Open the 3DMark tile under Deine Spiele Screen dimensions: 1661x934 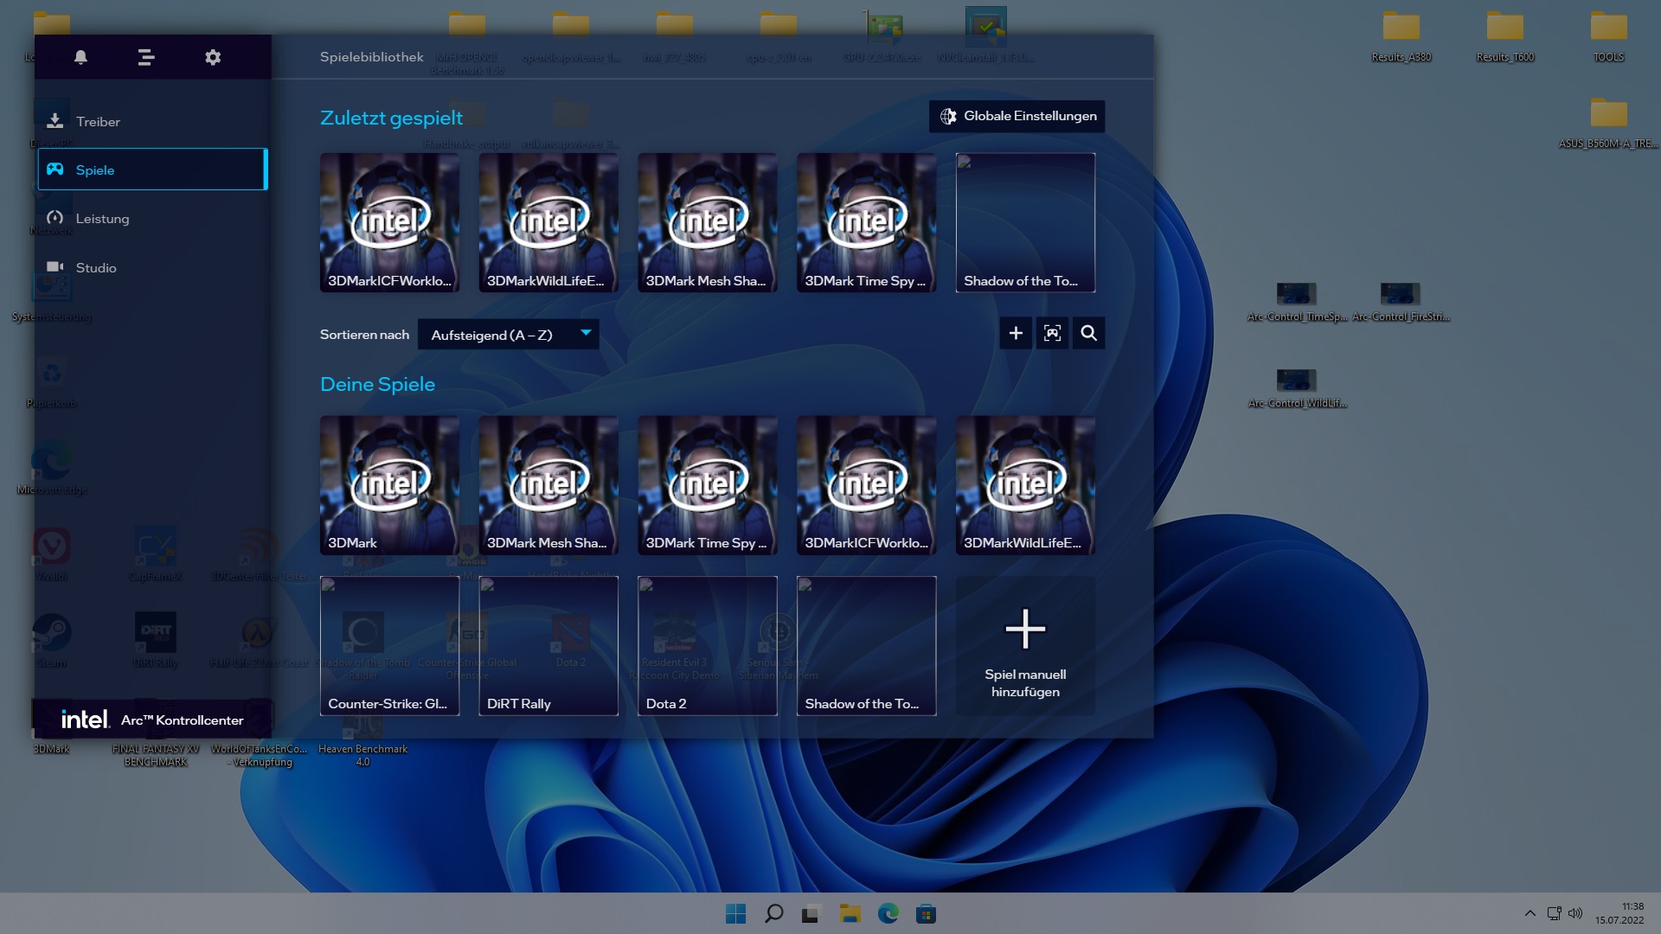(389, 485)
